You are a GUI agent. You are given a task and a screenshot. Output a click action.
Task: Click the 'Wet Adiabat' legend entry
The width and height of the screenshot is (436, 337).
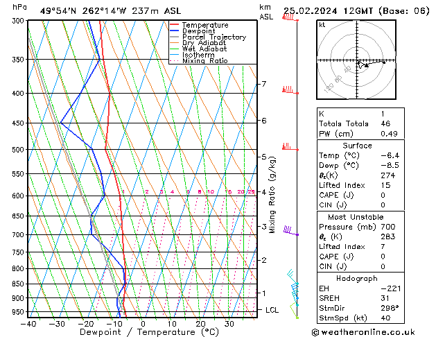point(204,49)
